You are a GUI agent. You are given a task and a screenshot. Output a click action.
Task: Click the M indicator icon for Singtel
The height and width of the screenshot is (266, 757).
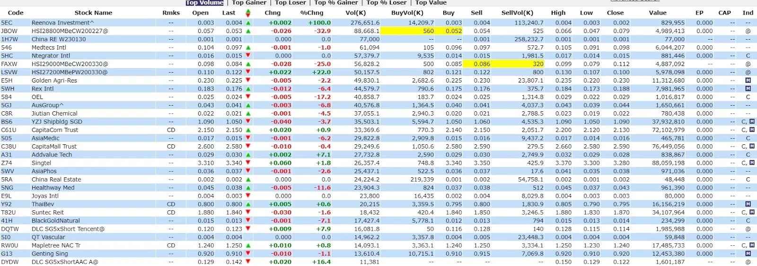coord(752,163)
